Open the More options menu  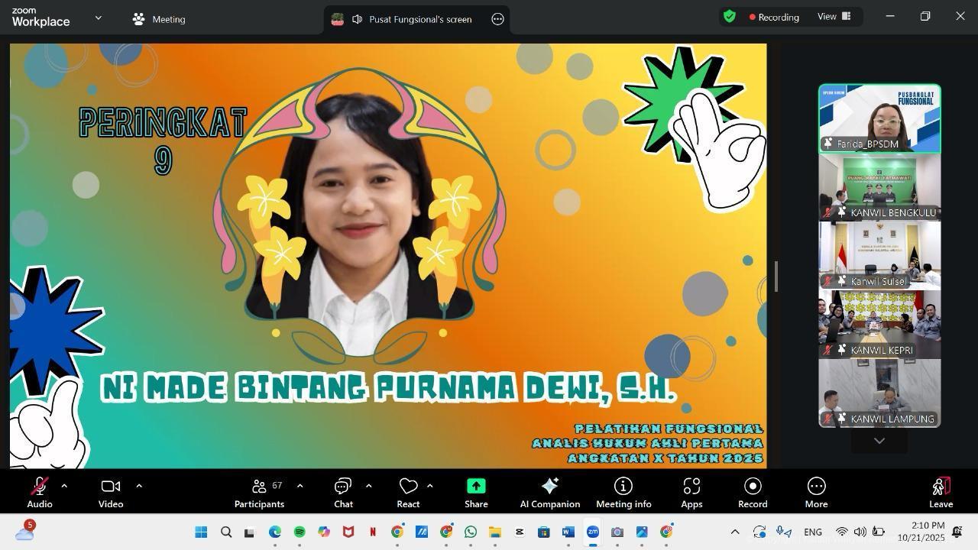pos(816,493)
